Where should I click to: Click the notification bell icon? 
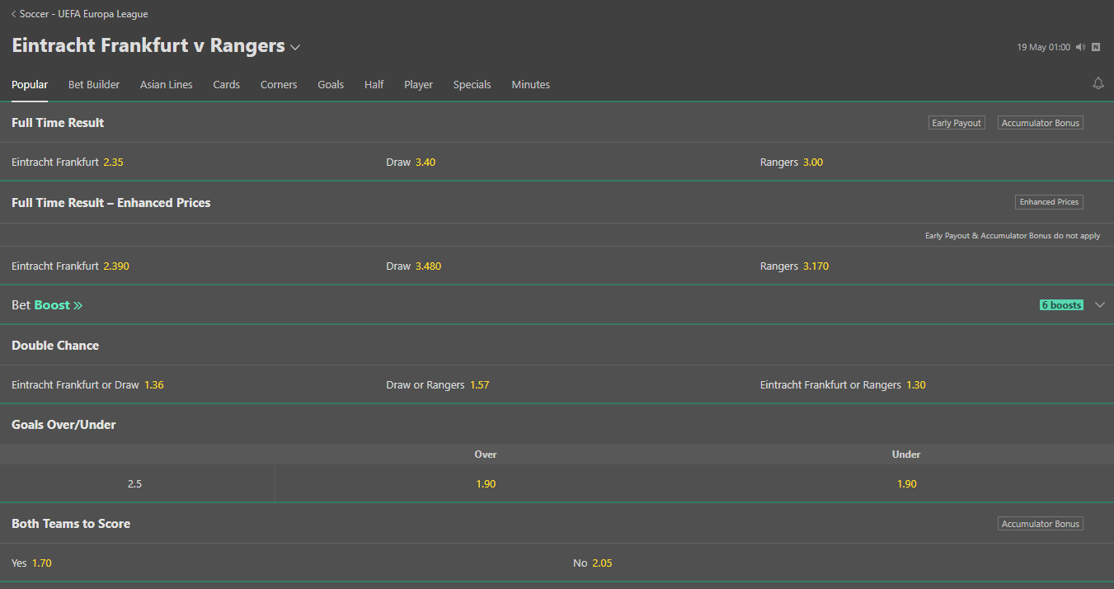[1098, 83]
